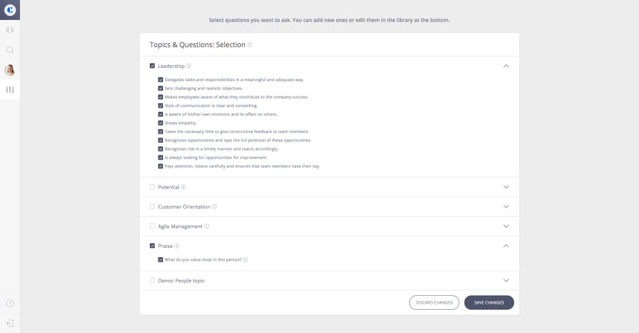Show info for Topics & Questions: Selection
Image resolution: width=639 pixels, height=333 pixels.
click(x=250, y=45)
